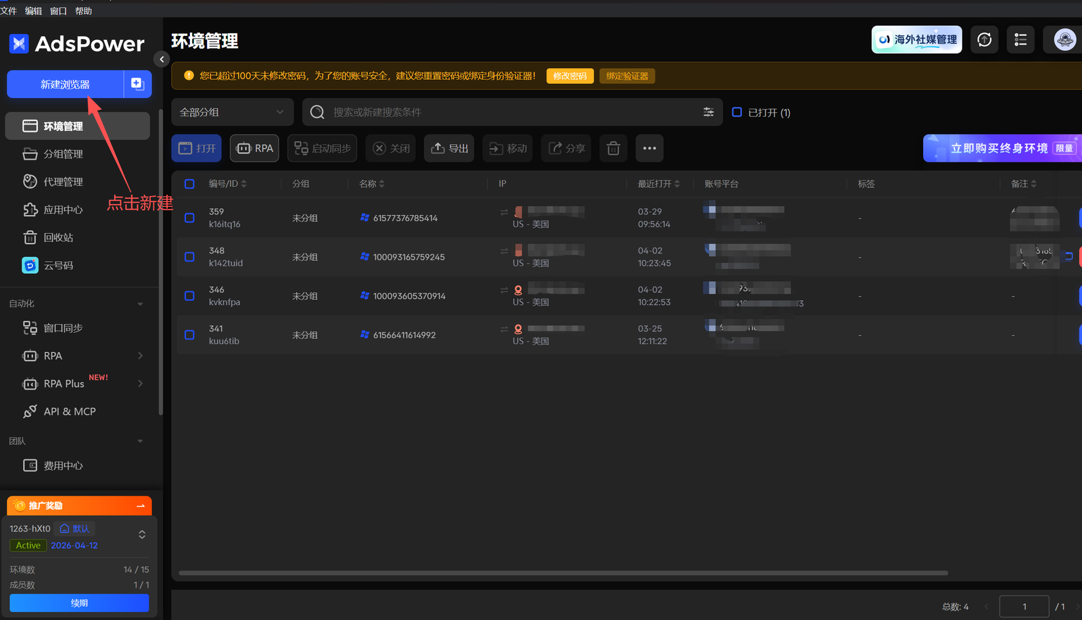Click the 绑定验证器 button
The width and height of the screenshot is (1082, 620).
point(627,76)
